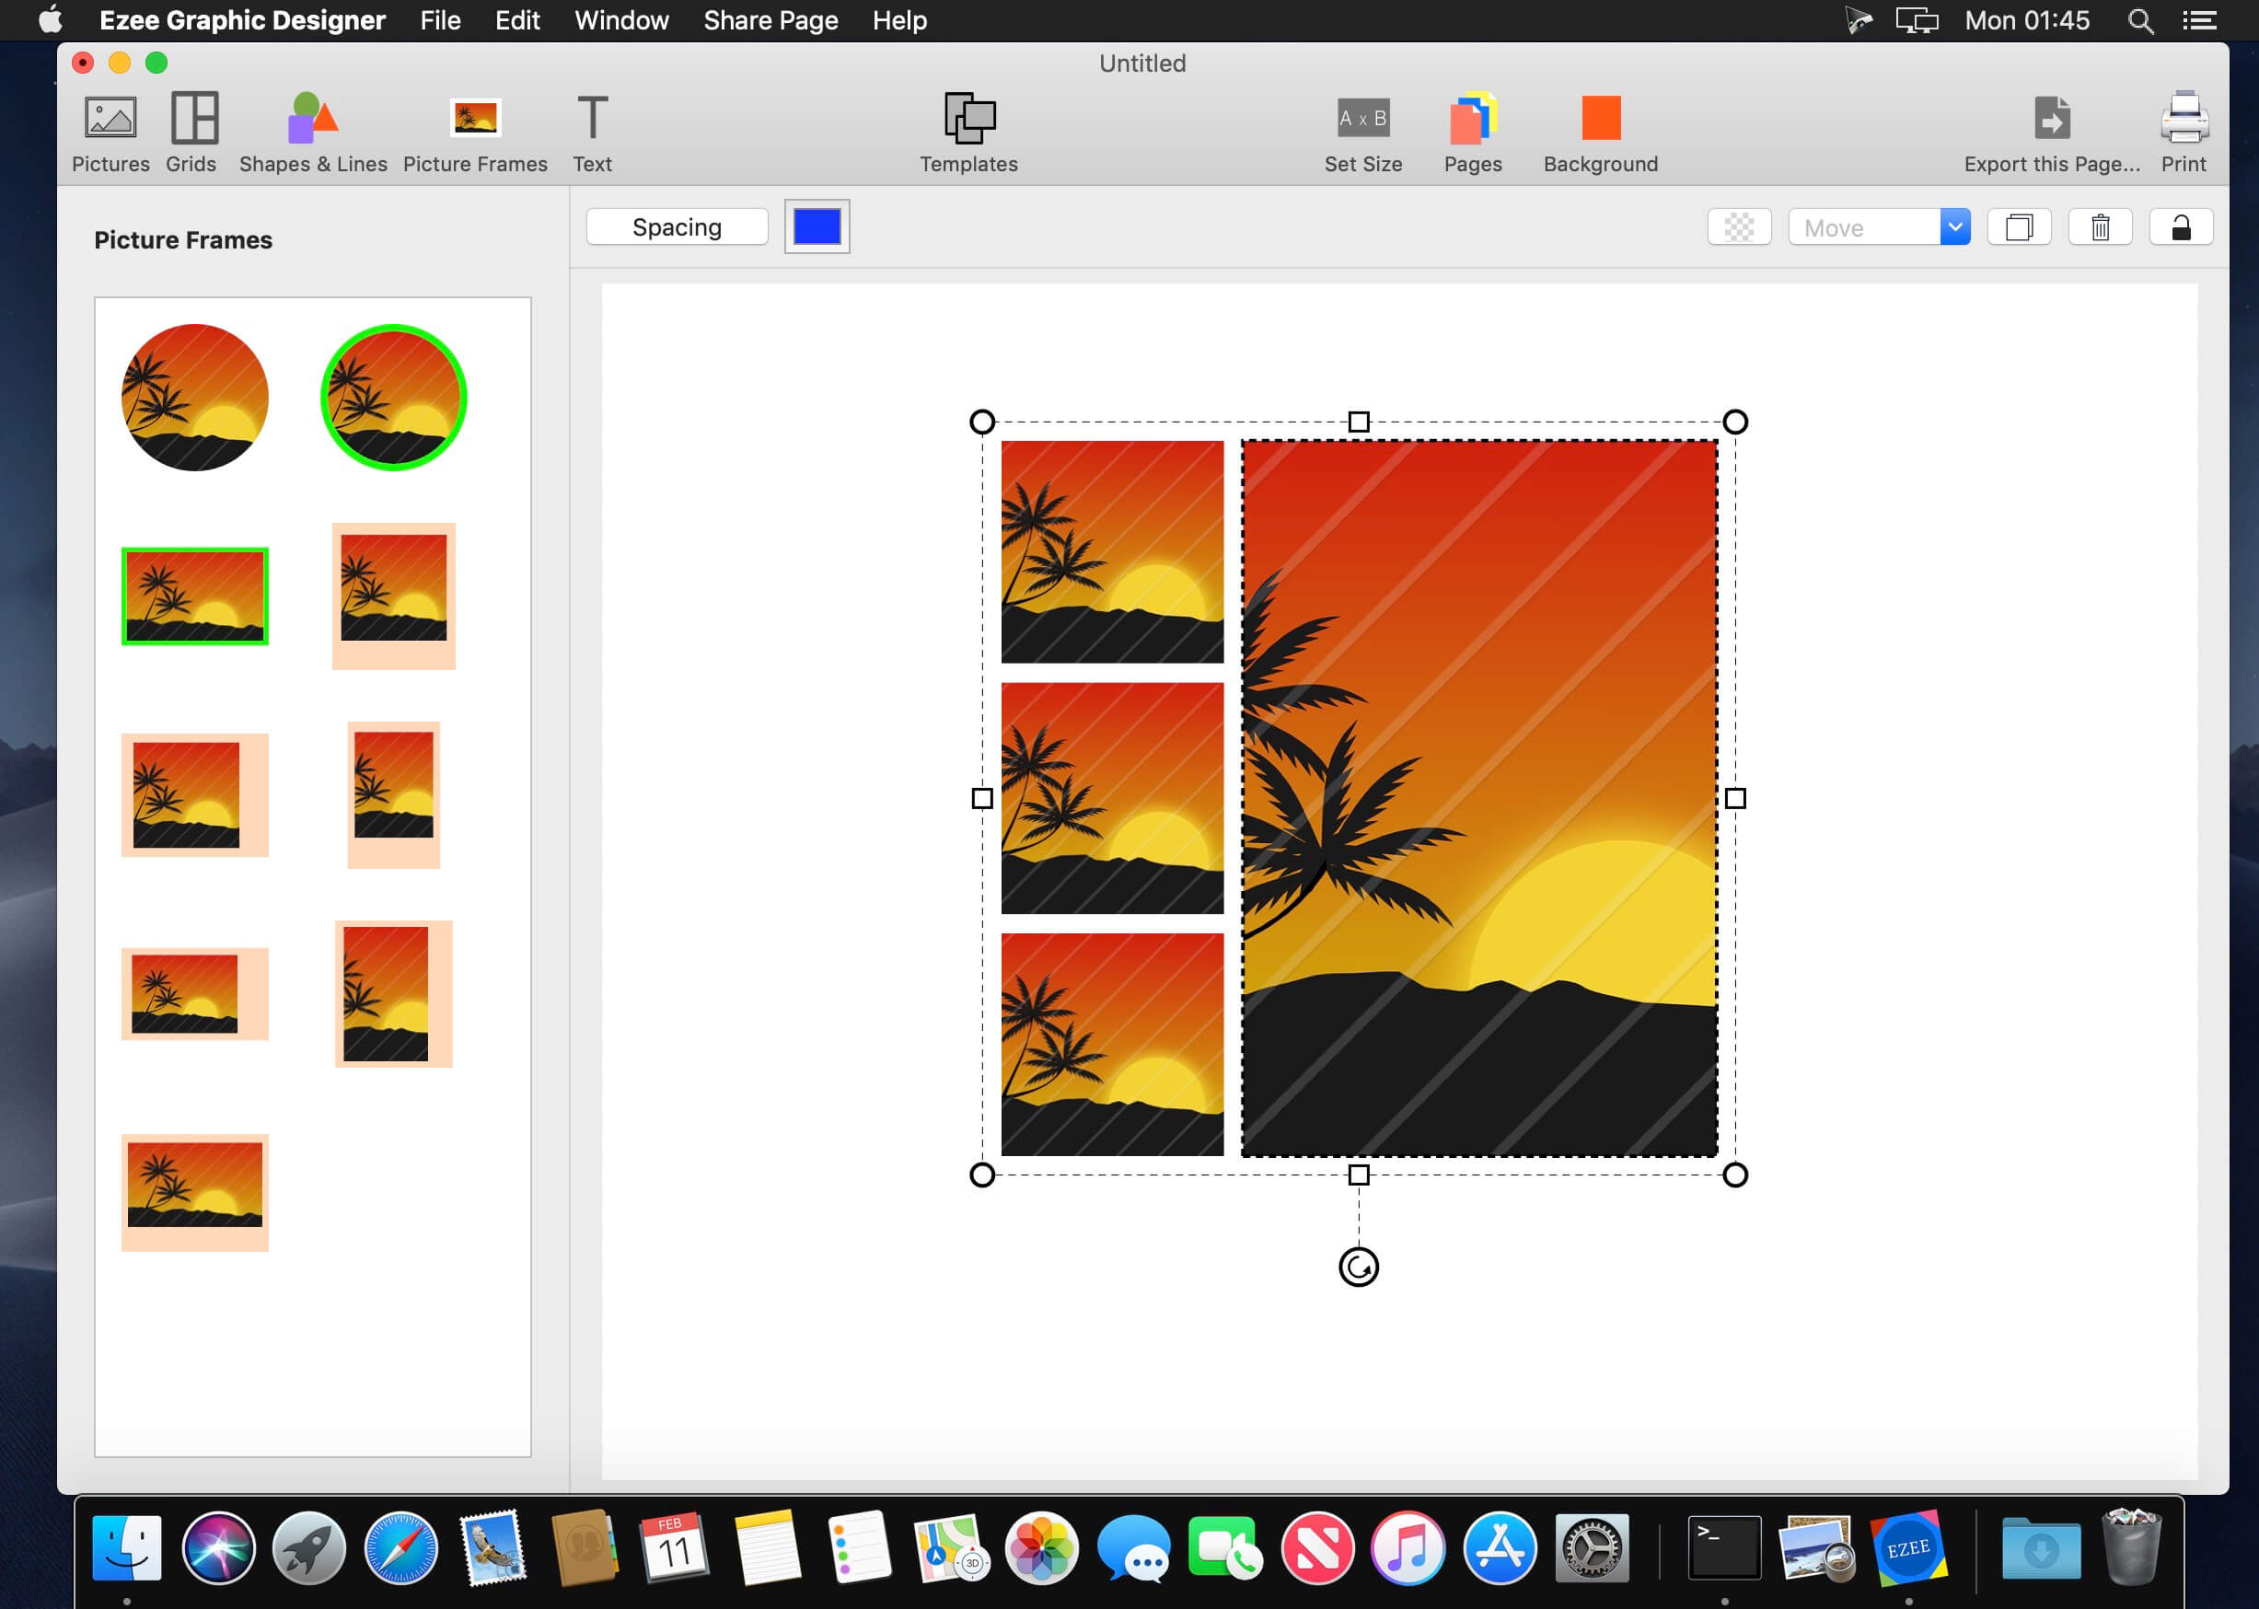Duplicate selection with the copy button

click(x=2018, y=226)
